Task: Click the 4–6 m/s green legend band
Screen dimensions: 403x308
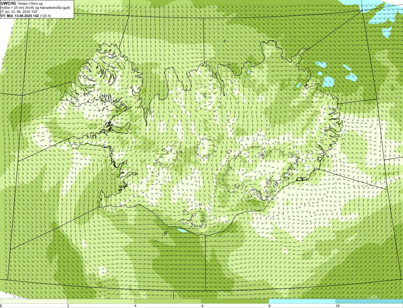Action: [x=168, y=301]
